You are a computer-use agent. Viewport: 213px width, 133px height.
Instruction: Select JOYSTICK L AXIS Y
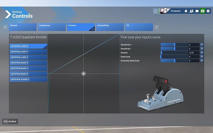(x=28, y=52)
